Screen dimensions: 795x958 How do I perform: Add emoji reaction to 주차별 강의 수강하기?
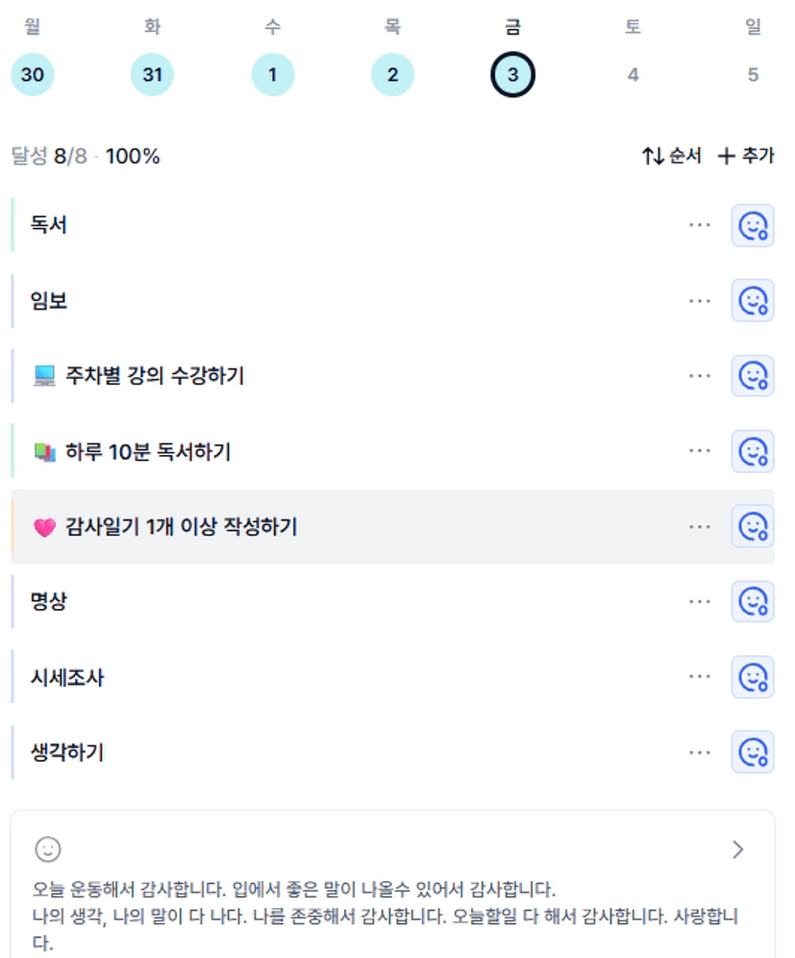click(752, 376)
